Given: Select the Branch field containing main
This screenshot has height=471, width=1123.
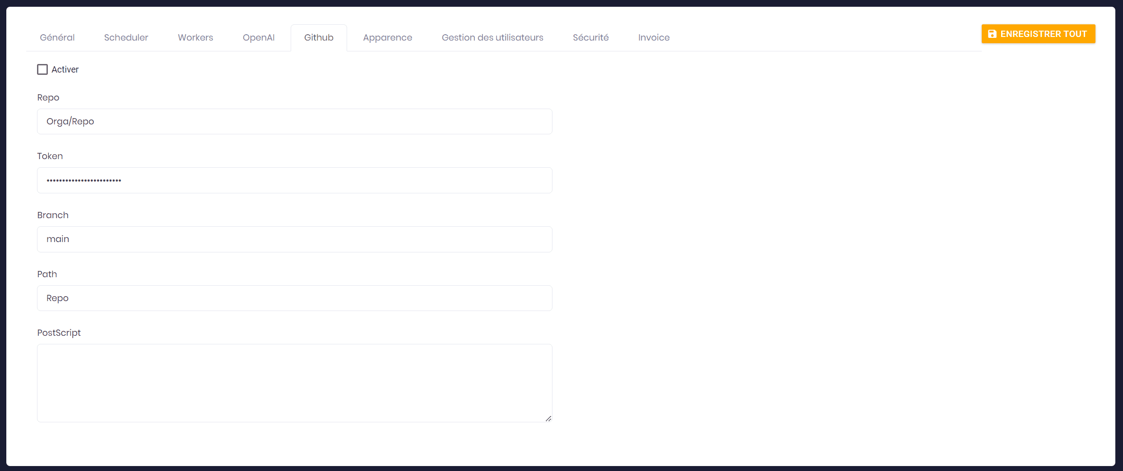Looking at the screenshot, I should 295,239.
